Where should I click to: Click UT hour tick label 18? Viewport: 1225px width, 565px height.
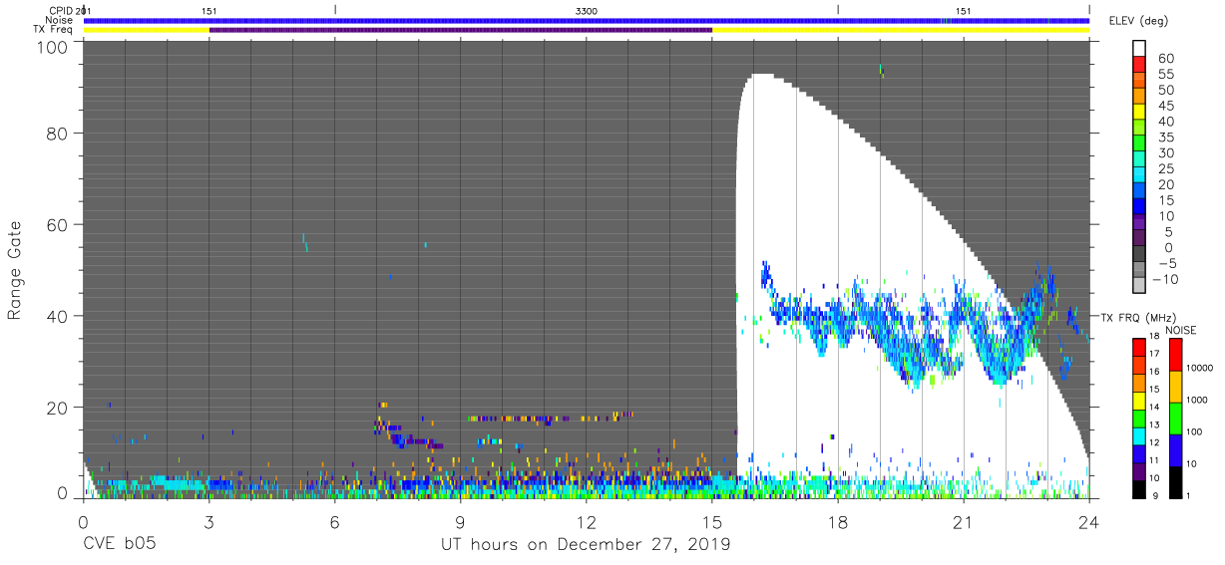click(838, 522)
